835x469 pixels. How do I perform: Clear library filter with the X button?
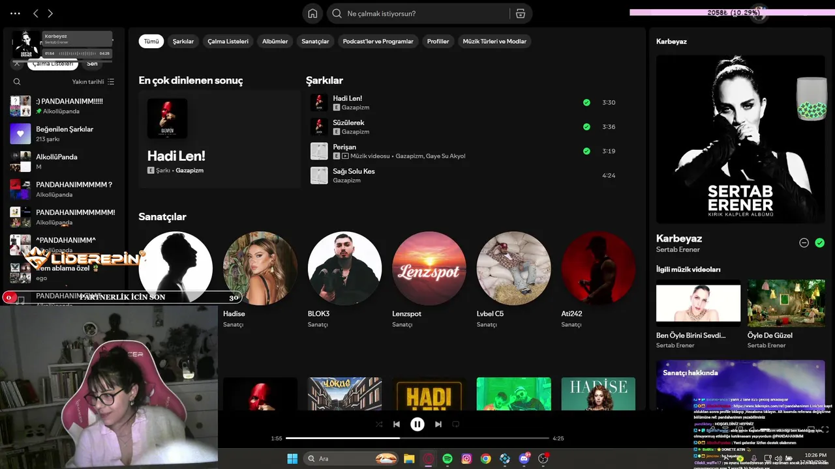pyautogui.click(x=17, y=64)
